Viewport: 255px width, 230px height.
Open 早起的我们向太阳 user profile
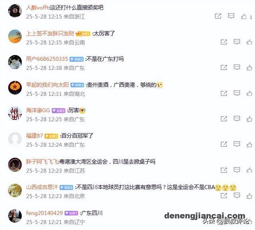pos(47,85)
